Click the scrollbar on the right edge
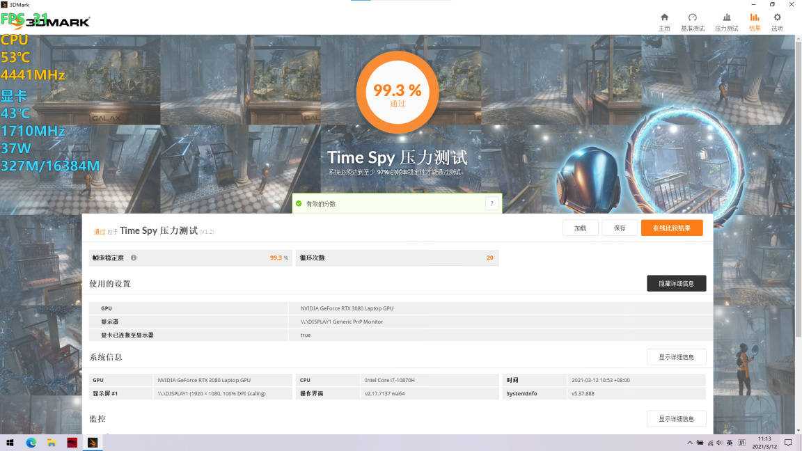The height and width of the screenshot is (451, 802). [x=798, y=209]
